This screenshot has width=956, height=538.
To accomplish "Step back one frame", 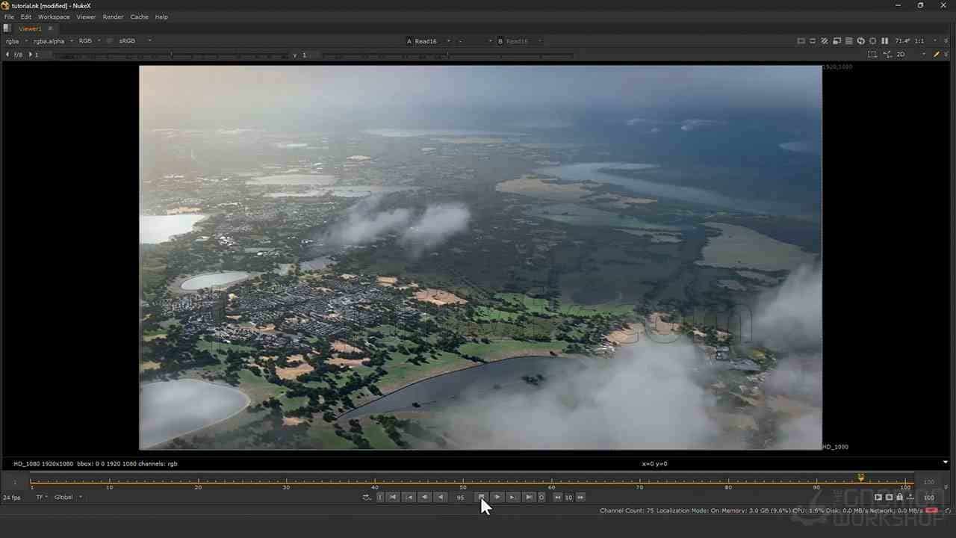I will (425, 497).
